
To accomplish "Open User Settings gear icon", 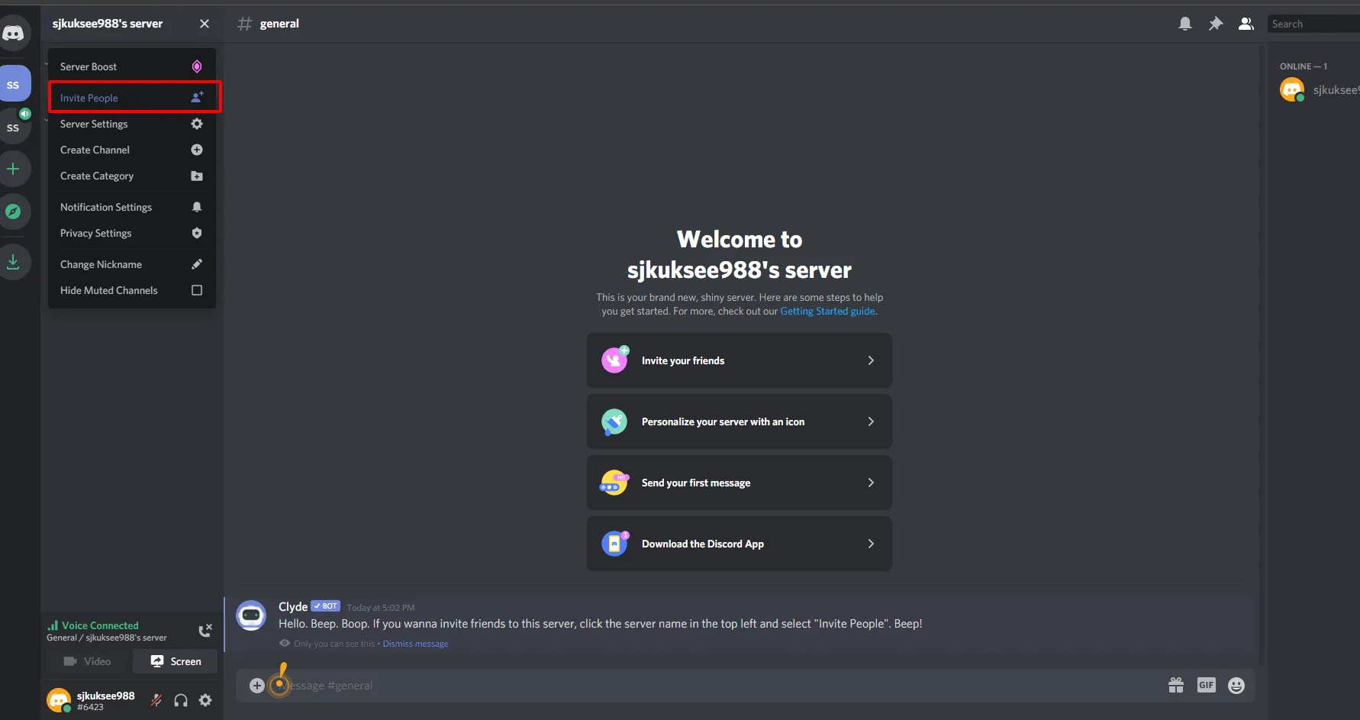I will tap(205, 700).
